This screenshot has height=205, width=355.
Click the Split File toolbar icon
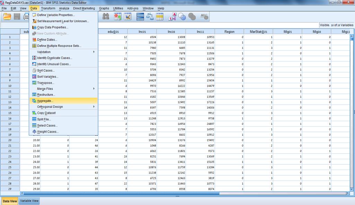[140, 17]
